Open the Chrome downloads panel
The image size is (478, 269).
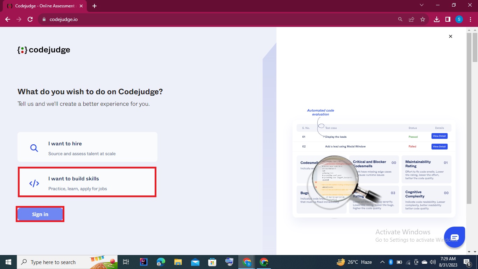[x=437, y=20]
